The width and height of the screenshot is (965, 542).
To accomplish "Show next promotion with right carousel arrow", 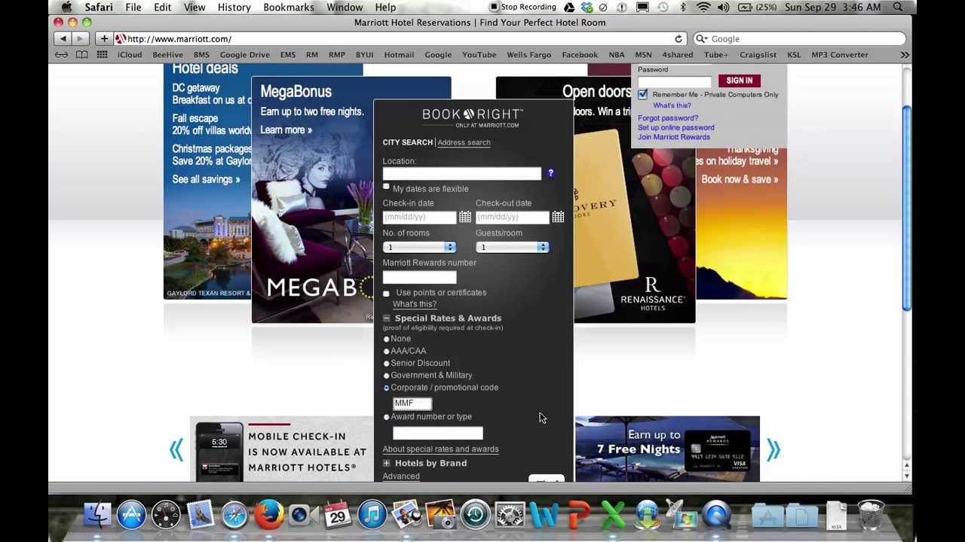I will click(774, 450).
